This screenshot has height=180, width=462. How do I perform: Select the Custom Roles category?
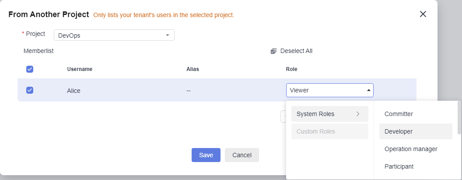click(x=330, y=131)
